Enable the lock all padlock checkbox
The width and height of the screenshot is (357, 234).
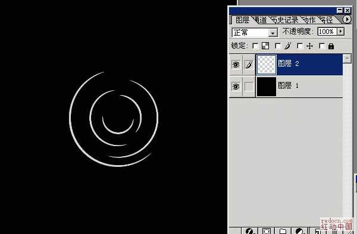(x=322, y=46)
